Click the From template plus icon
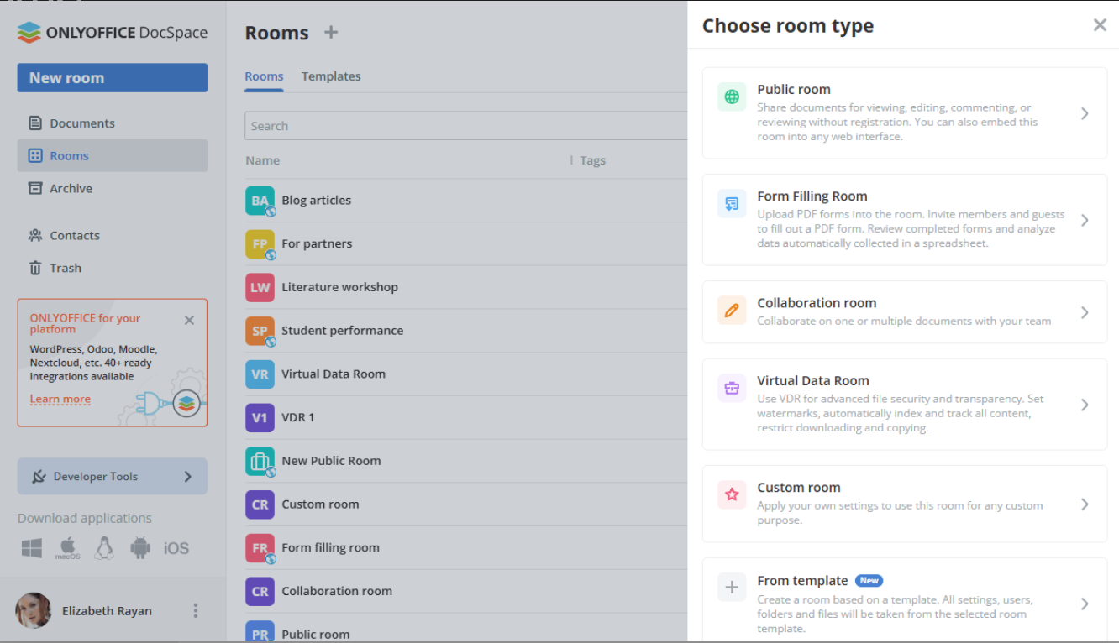The image size is (1119, 643). pyautogui.click(x=732, y=588)
